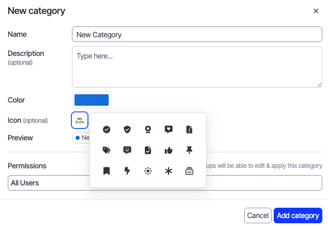
Task: Pick the lightning bolt icon
Action: (x=127, y=171)
